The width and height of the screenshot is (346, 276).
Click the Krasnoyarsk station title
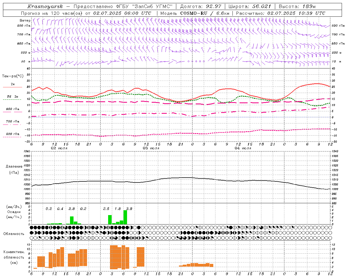(x=45, y=6)
